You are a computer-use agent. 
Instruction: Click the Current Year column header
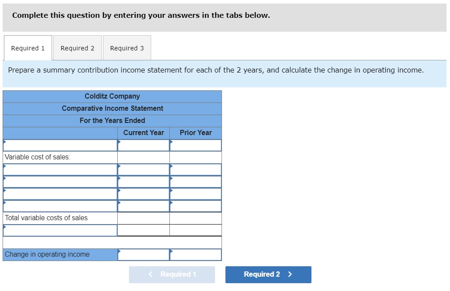[x=143, y=133]
